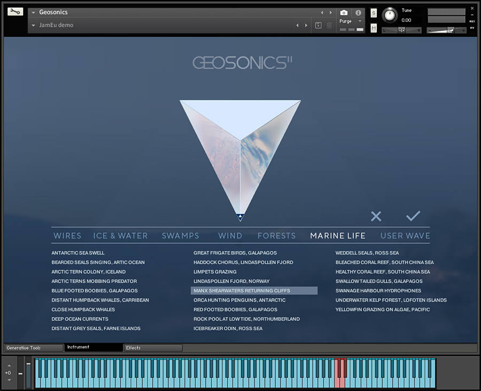Select Swanage Harbour Hydrophones
Image resolution: width=481 pixels, height=391 pixels.
(378, 291)
